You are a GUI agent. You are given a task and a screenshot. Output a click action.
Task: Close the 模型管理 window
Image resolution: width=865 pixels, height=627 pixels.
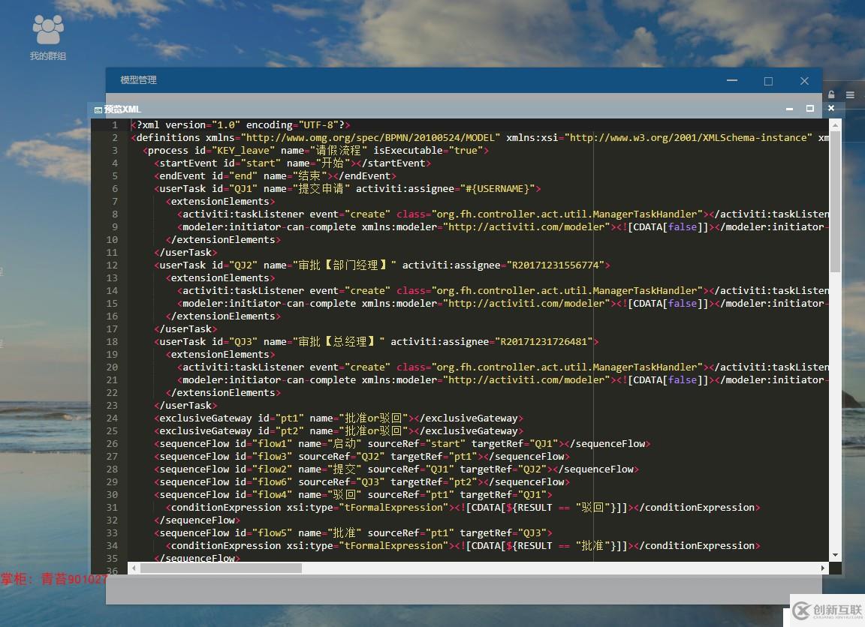(x=804, y=81)
